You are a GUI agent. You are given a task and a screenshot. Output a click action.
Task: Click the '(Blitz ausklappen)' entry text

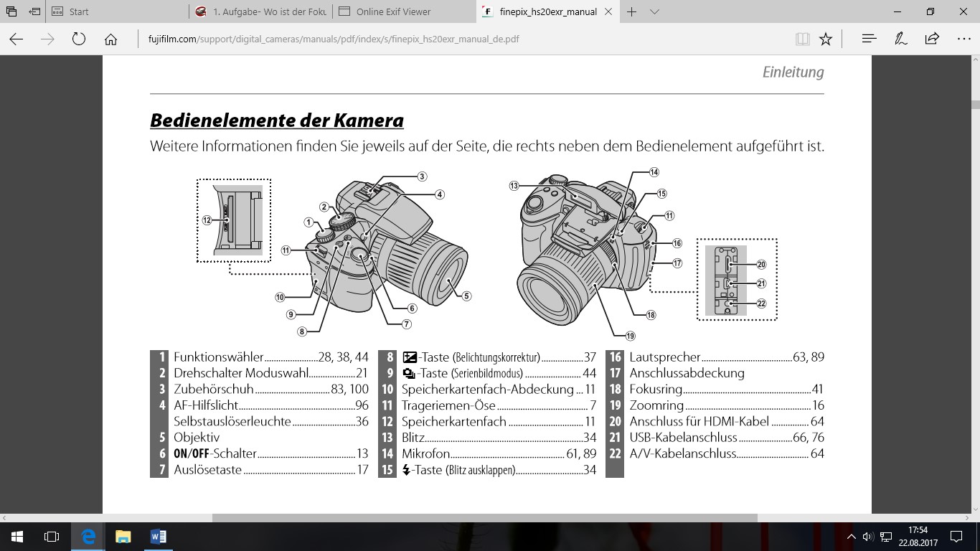pyautogui.click(x=481, y=470)
